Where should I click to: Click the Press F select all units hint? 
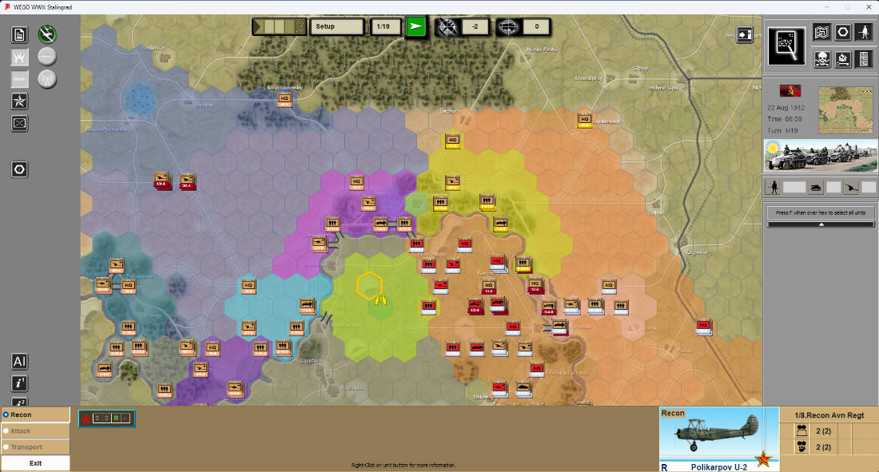[821, 212]
